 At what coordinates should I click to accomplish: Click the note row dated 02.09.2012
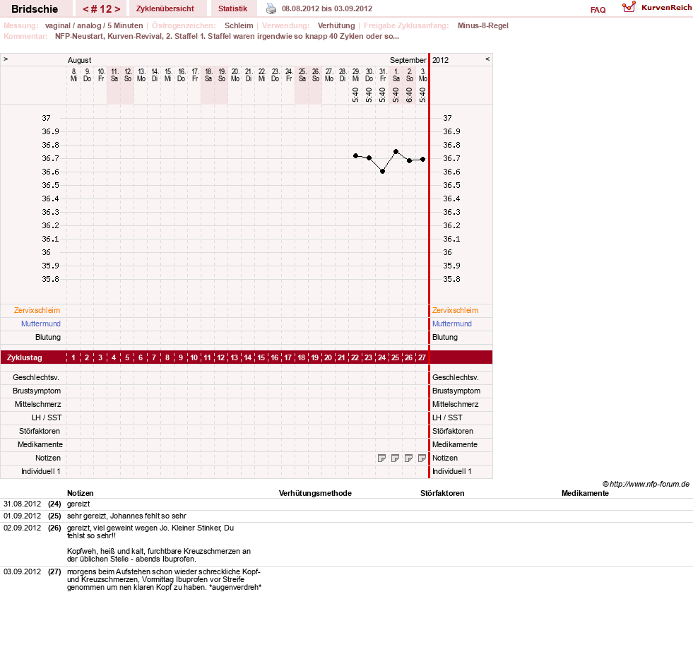(346, 543)
